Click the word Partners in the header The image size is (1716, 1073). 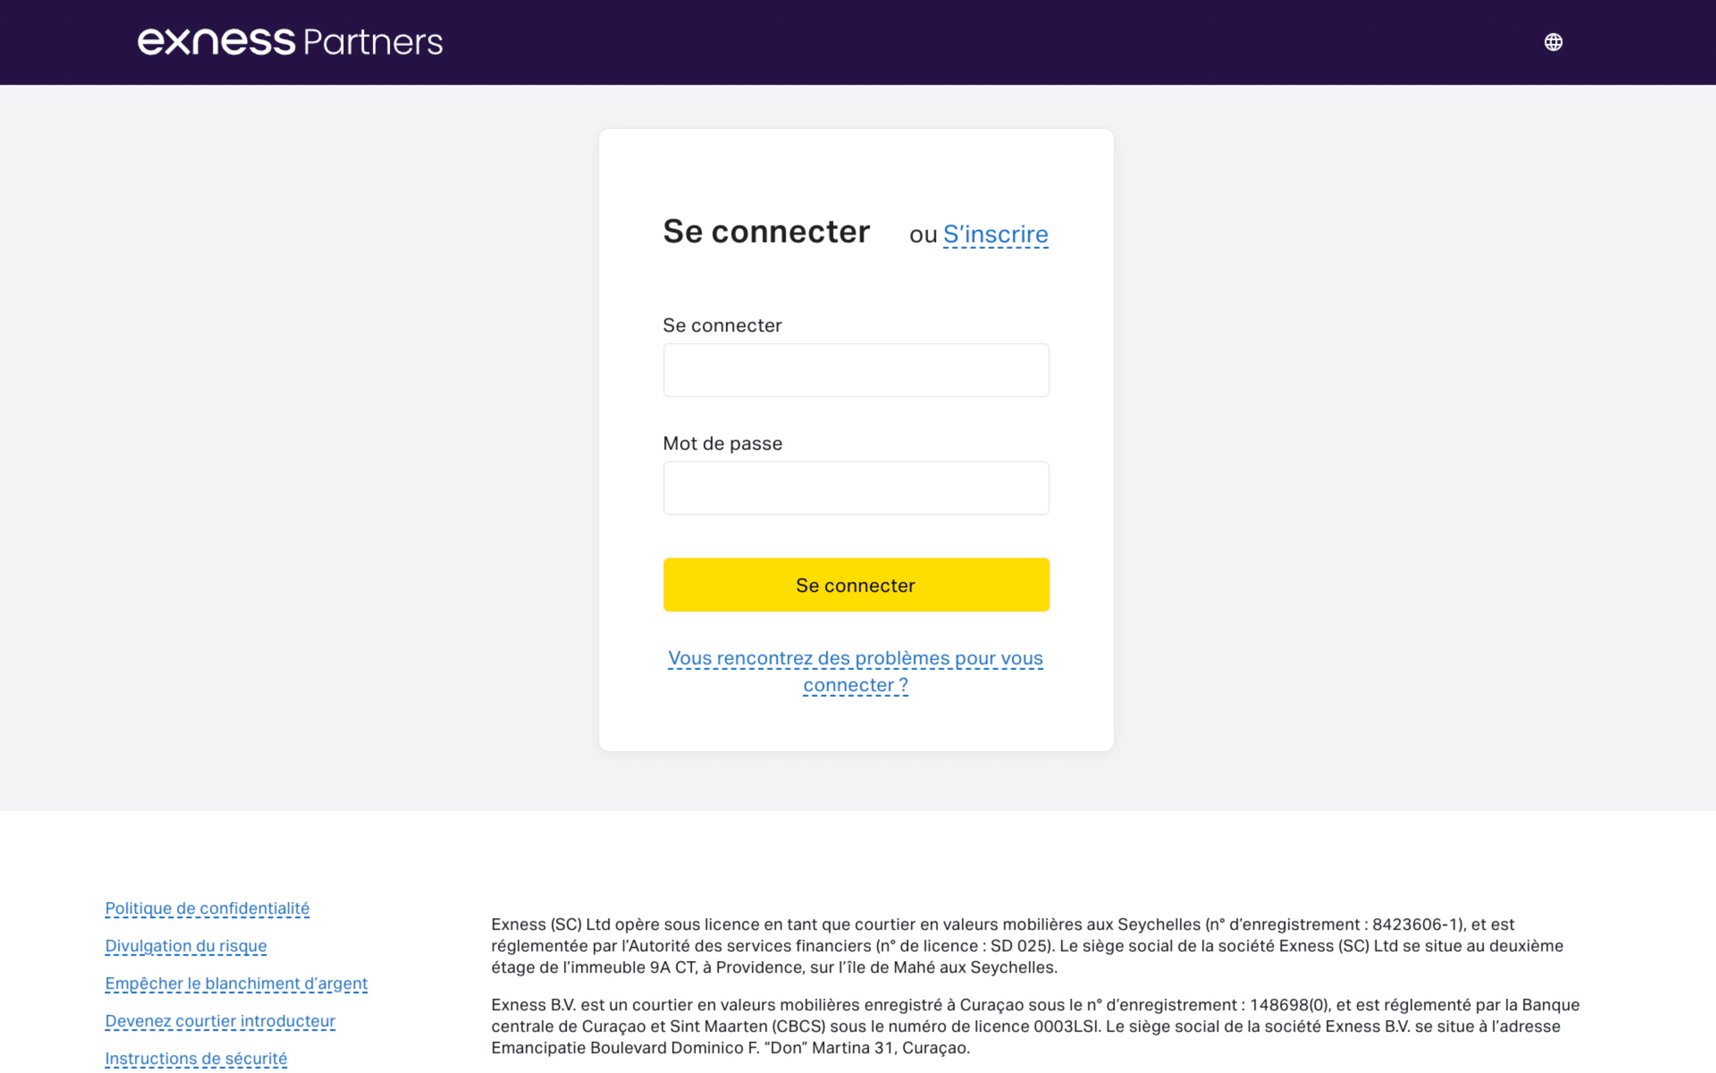pos(373,42)
